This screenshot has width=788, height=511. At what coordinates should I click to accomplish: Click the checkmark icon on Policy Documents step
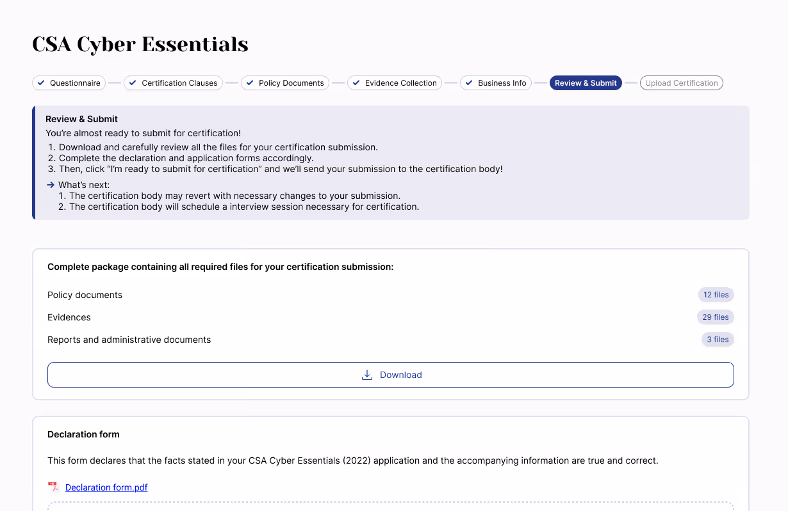click(249, 83)
